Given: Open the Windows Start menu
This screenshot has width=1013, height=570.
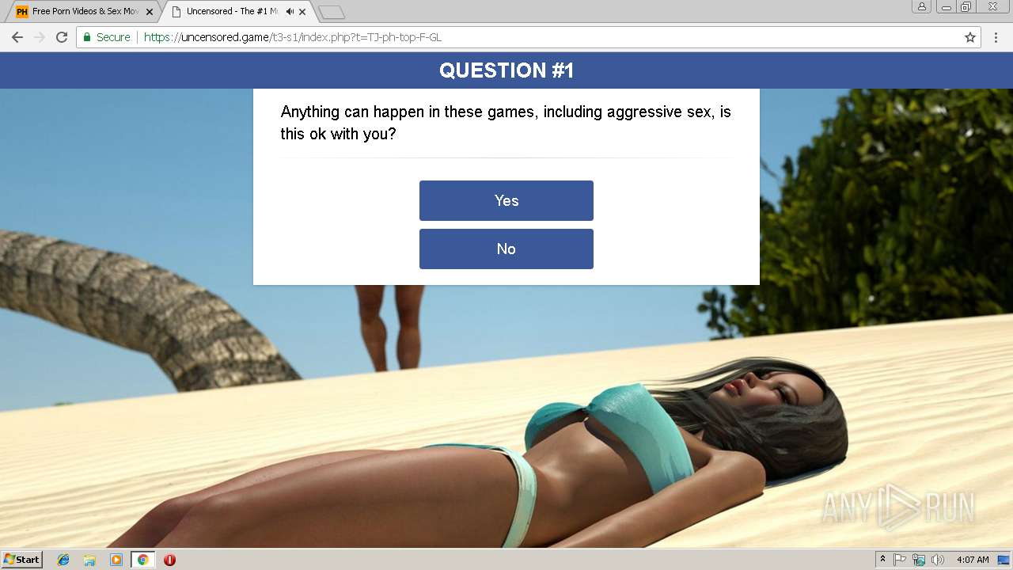Looking at the screenshot, I should [21, 560].
